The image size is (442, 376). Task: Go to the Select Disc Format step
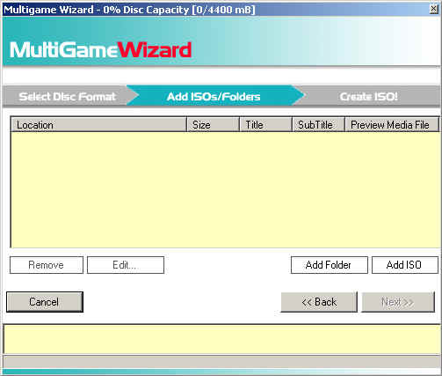pyautogui.click(x=67, y=96)
